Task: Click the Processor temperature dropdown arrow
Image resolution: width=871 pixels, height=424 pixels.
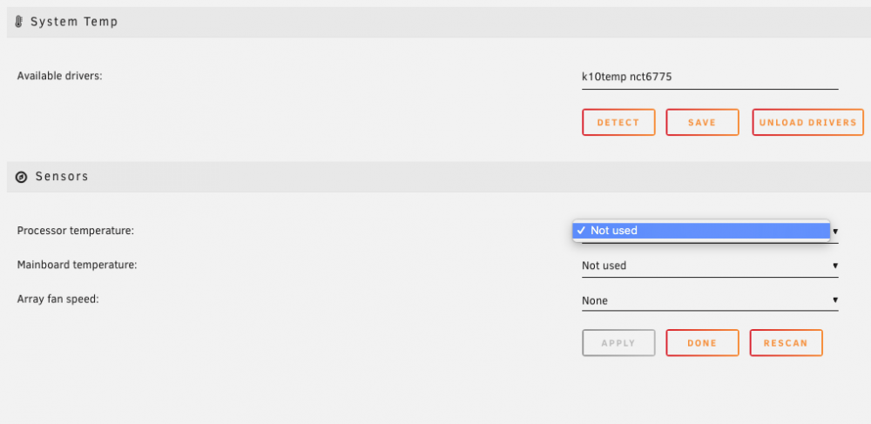Action: (835, 231)
